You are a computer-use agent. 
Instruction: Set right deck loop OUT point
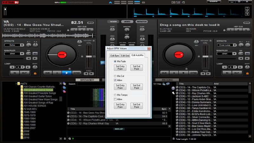(x=237, y=73)
